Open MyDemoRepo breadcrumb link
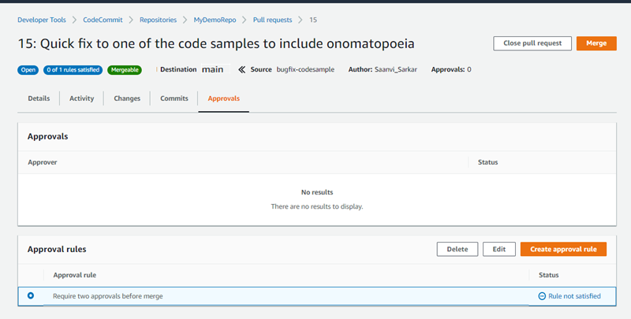The image size is (631, 319). 215,18
